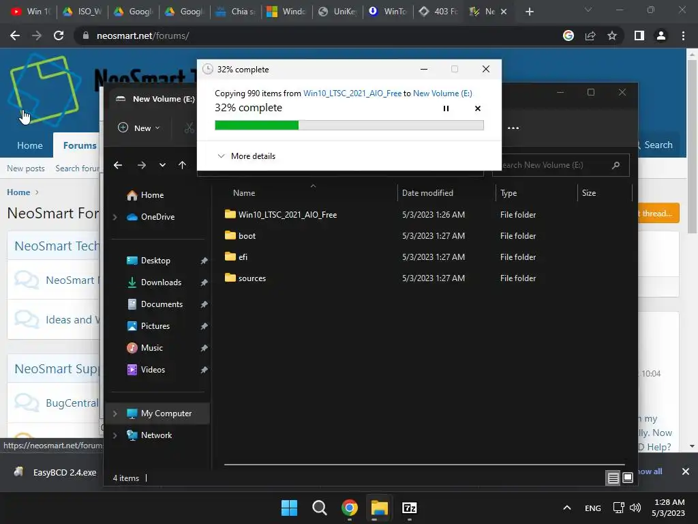Viewport: 698px width, 524px height.
Task: Click the green copy progress bar
Action: [349, 126]
